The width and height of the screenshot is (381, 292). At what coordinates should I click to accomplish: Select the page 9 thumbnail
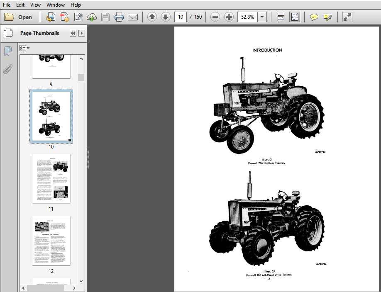click(51, 66)
